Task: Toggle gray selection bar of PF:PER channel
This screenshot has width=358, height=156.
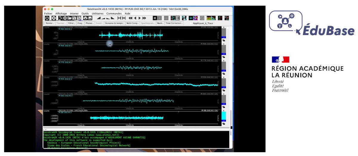Action: point(224,32)
